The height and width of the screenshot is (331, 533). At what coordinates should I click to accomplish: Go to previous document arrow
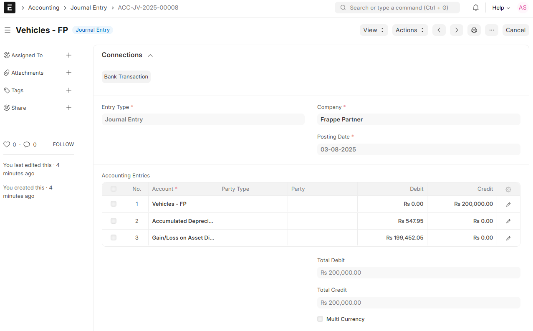(439, 30)
